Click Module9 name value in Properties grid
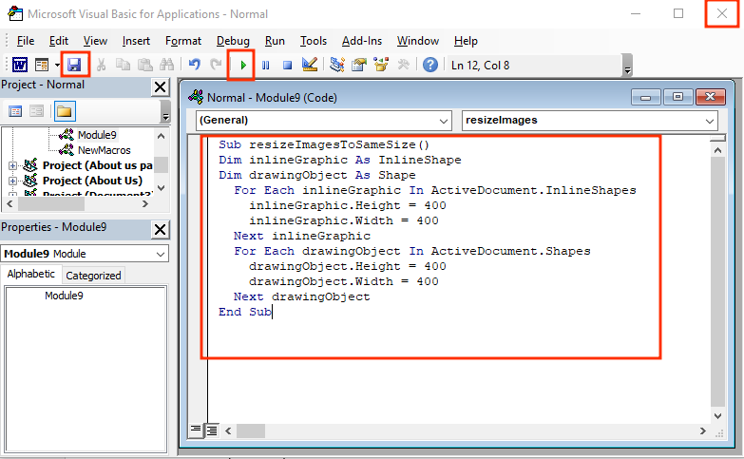The image size is (744, 459). click(x=64, y=296)
